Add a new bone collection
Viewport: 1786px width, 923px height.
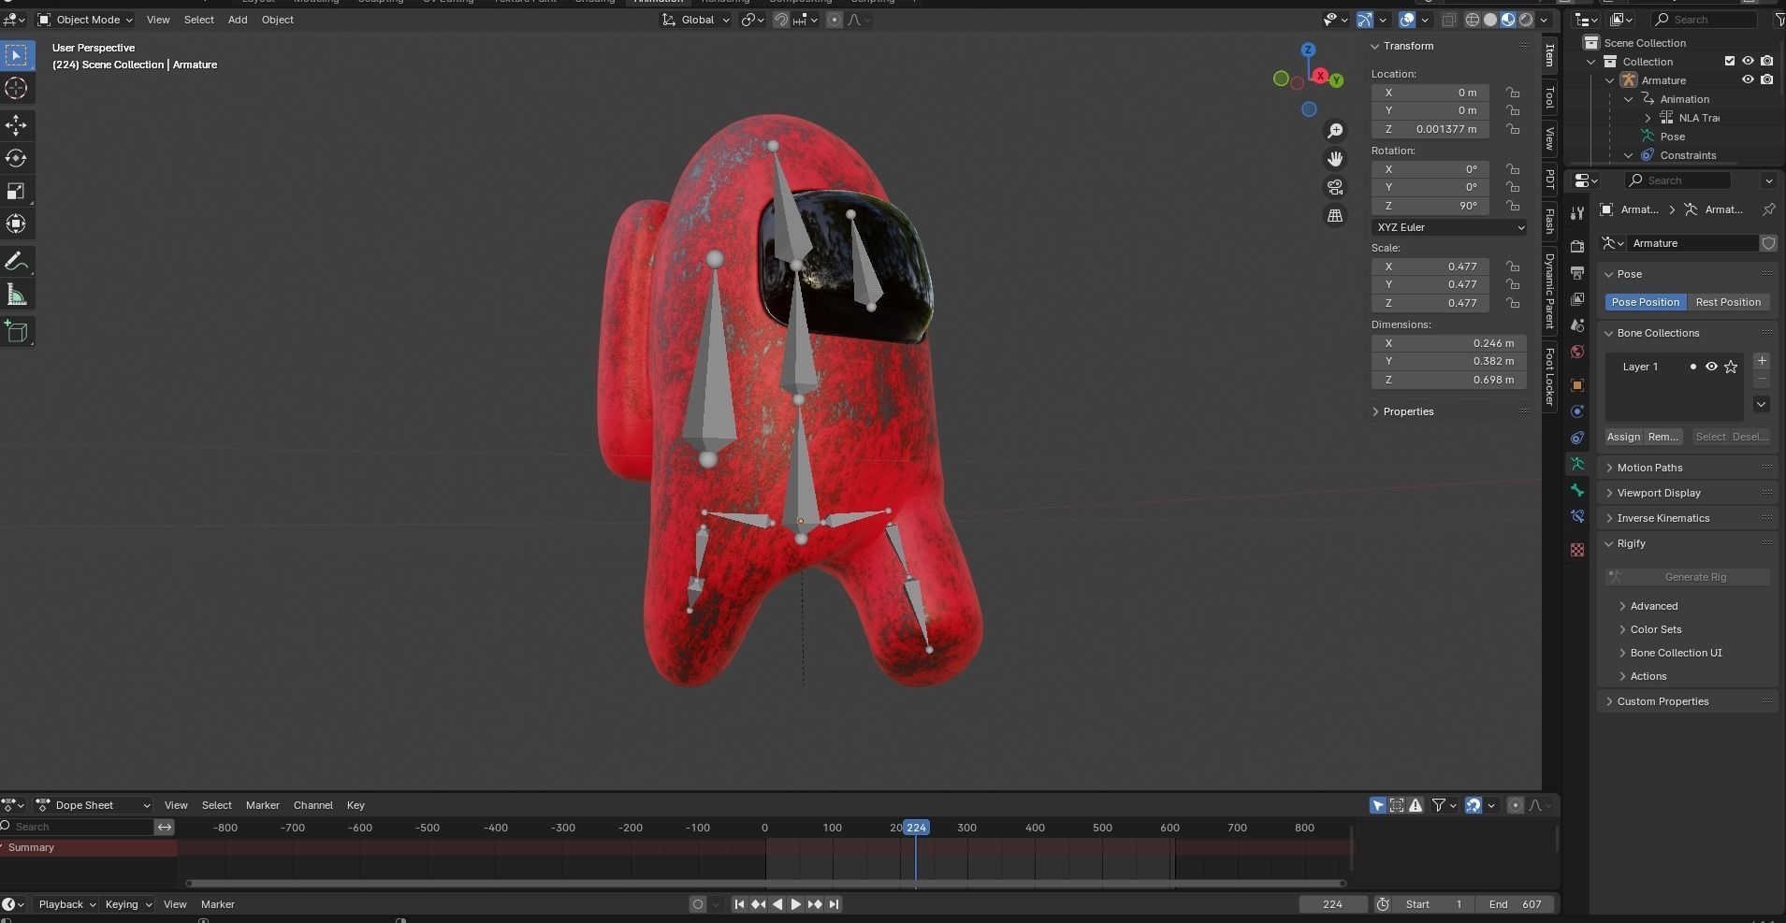click(1762, 361)
